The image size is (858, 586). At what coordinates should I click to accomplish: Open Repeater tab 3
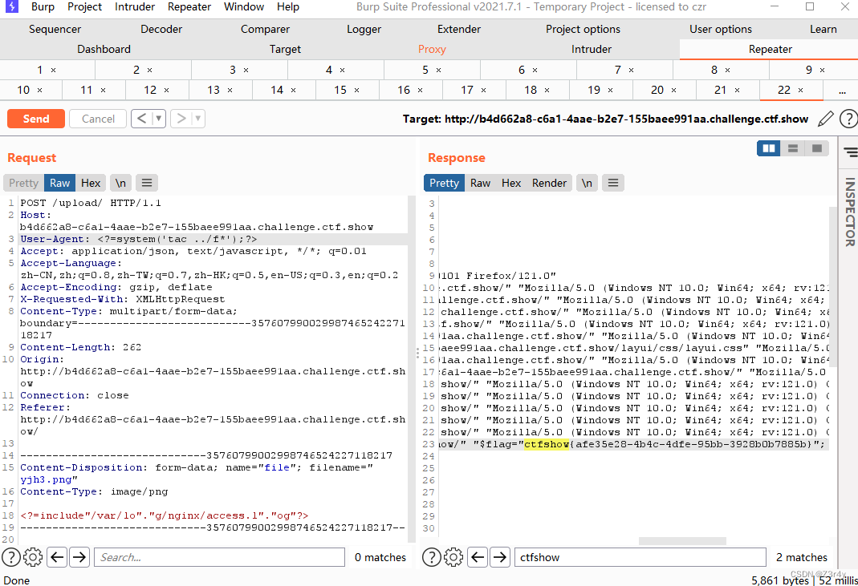click(x=239, y=70)
